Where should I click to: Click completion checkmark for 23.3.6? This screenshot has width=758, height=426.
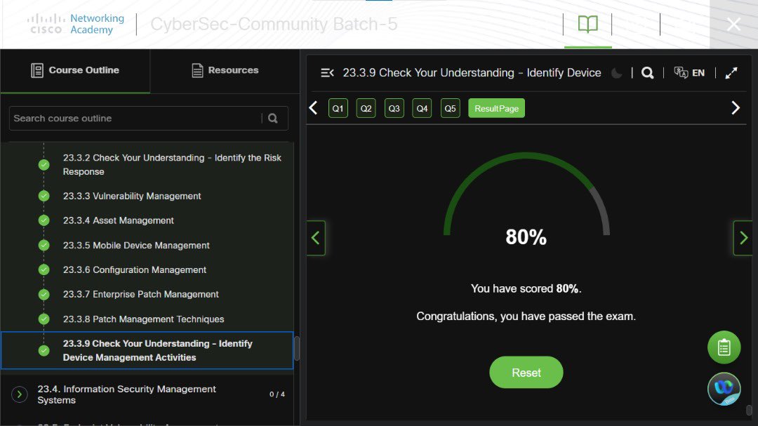[x=44, y=269]
